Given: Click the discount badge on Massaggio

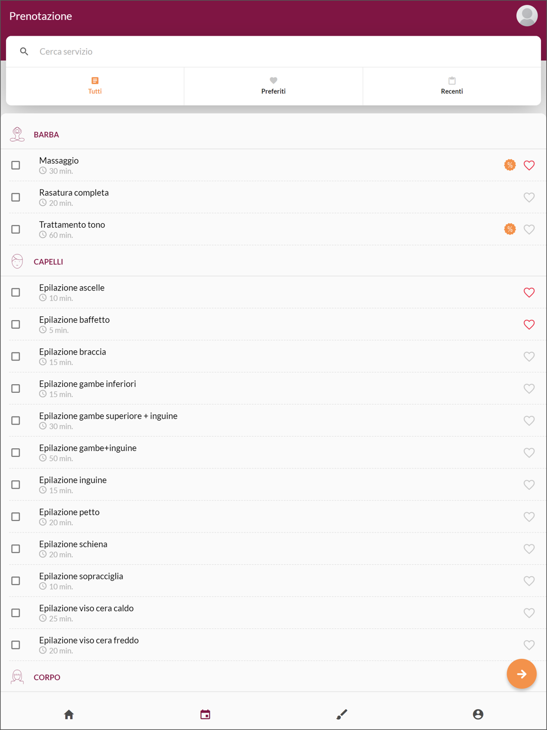Looking at the screenshot, I should 510,165.
